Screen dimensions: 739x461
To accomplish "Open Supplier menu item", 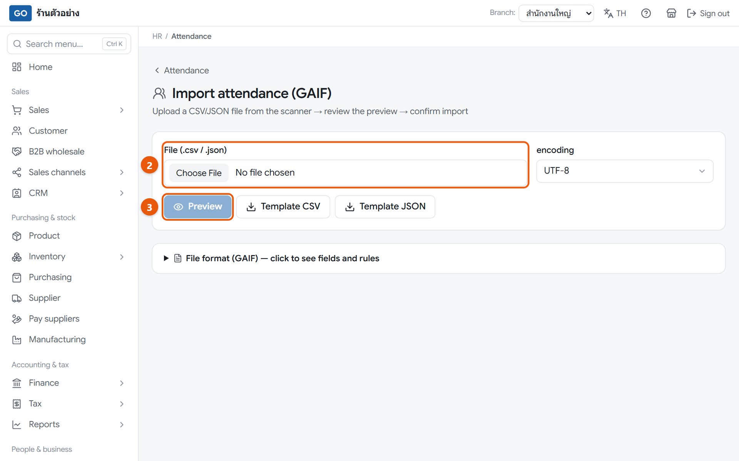I will [69, 298].
